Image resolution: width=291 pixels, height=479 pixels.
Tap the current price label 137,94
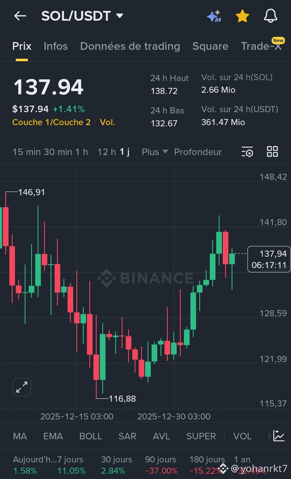[x=269, y=259]
